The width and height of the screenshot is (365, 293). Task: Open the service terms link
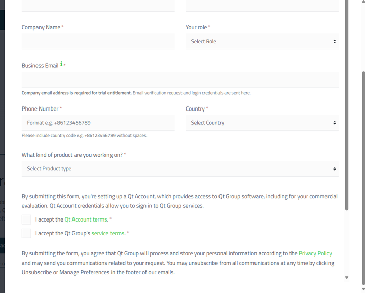click(x=108, y=233)
